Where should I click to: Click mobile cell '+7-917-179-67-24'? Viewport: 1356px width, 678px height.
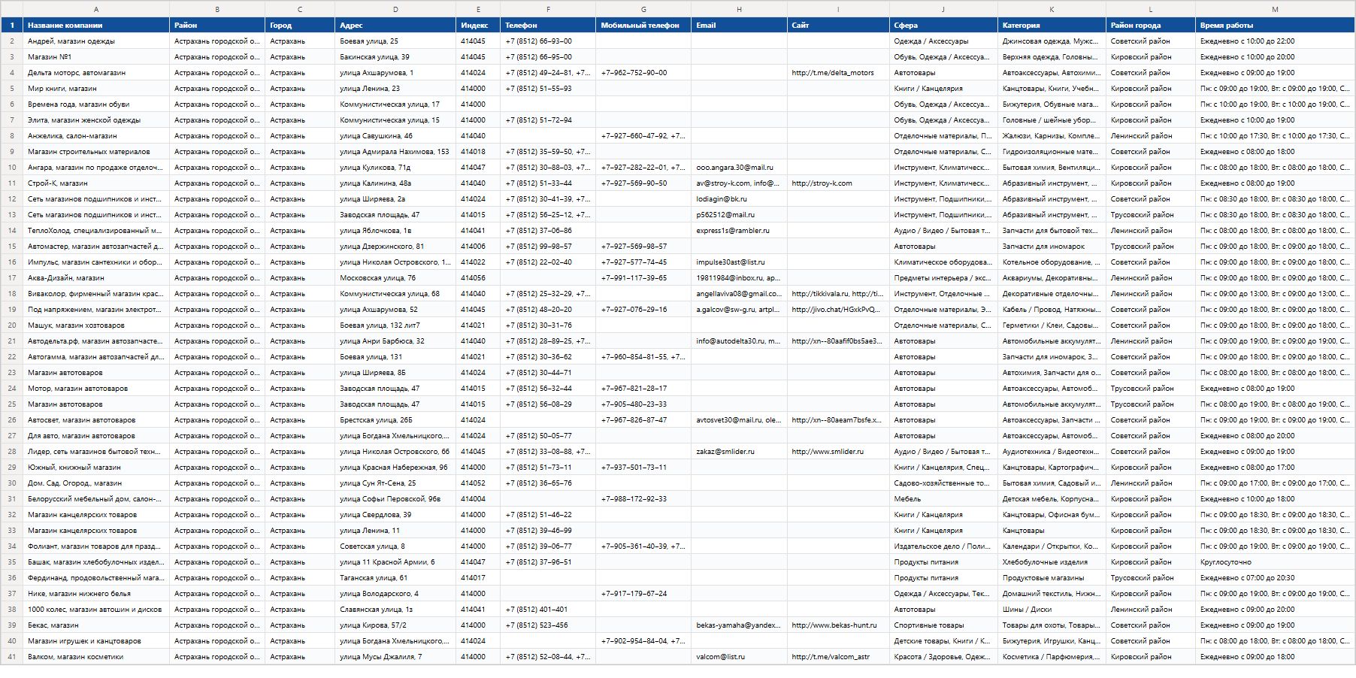(x=643, y=594)
